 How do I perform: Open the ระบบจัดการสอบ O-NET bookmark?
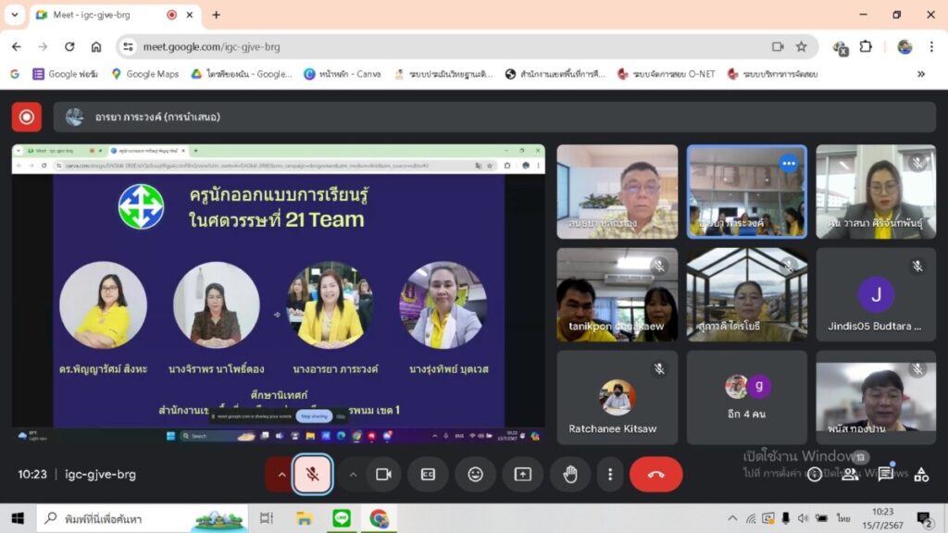667,74
